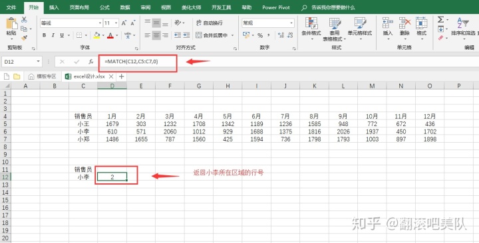Click the AutoSum sigma icon
Viewport: 479px width, 243px height.
(440, 20)
